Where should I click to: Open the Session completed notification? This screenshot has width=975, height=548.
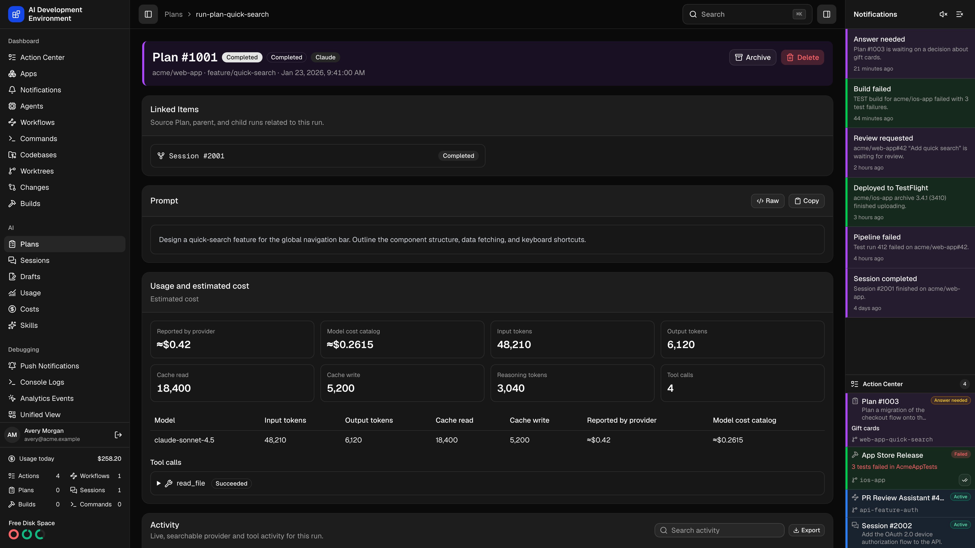(910, 293)
